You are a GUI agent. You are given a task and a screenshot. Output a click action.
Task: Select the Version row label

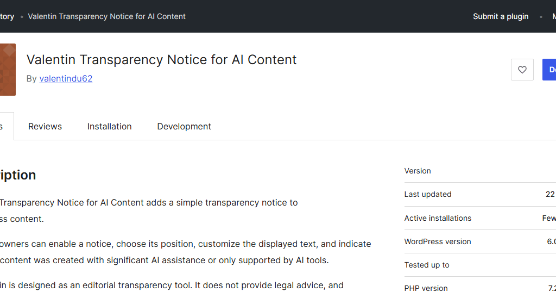[418, 171]
